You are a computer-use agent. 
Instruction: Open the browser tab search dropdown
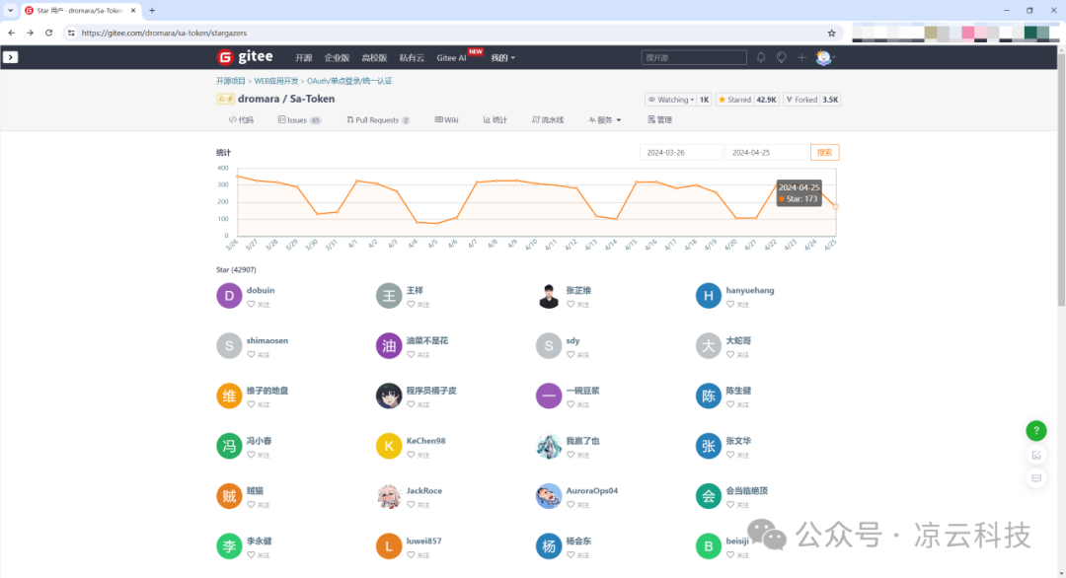click(x=10, y=10)
